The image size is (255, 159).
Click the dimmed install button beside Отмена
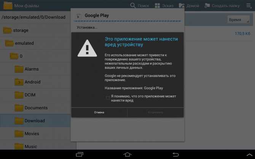point(155,112)
